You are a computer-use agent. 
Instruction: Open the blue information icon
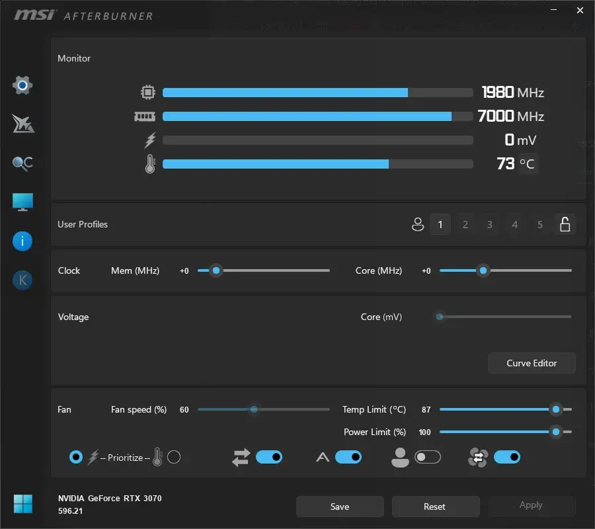coord(22,241)
